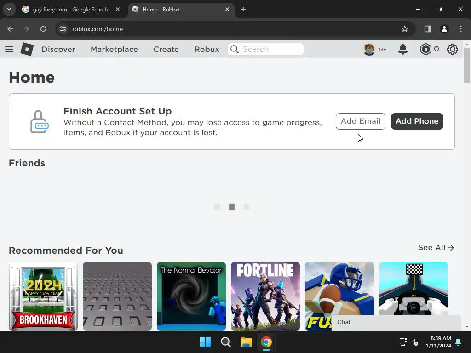Click the network tray icon
Image resolution: width=471 pixels, height=353 pixels.
(403, 342)
